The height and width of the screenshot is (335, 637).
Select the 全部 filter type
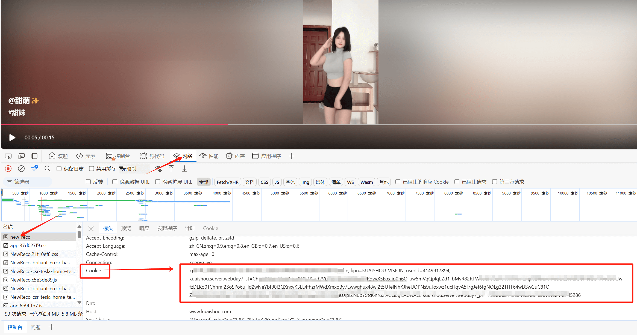coord(204,182)
